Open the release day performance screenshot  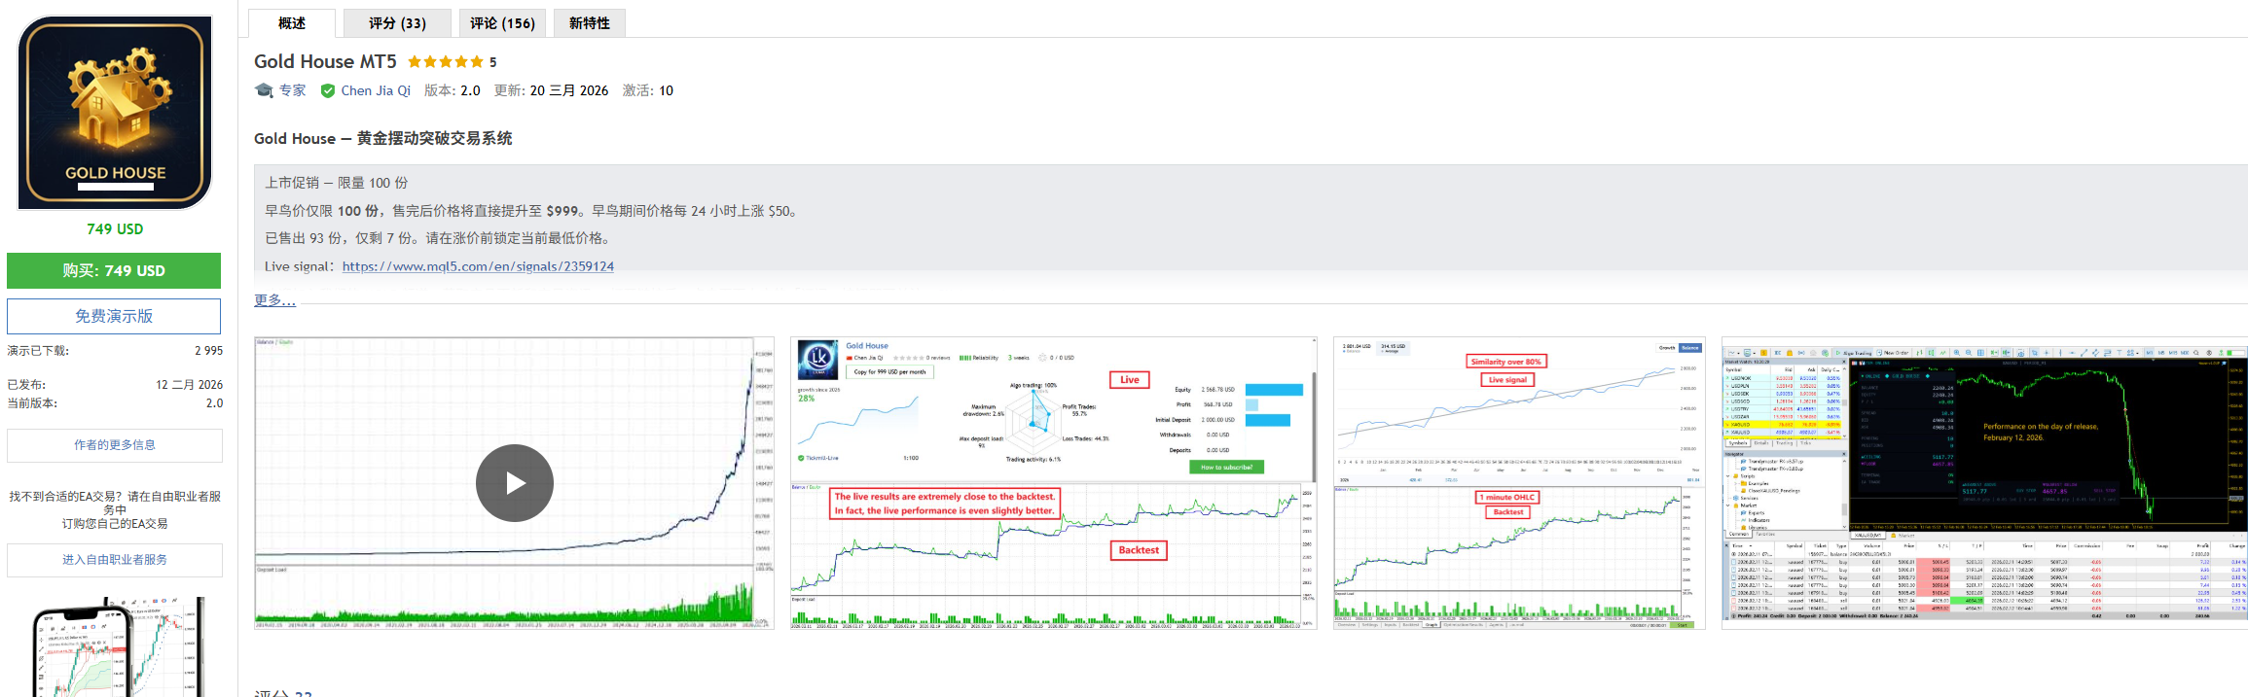tap(1984, 483)
